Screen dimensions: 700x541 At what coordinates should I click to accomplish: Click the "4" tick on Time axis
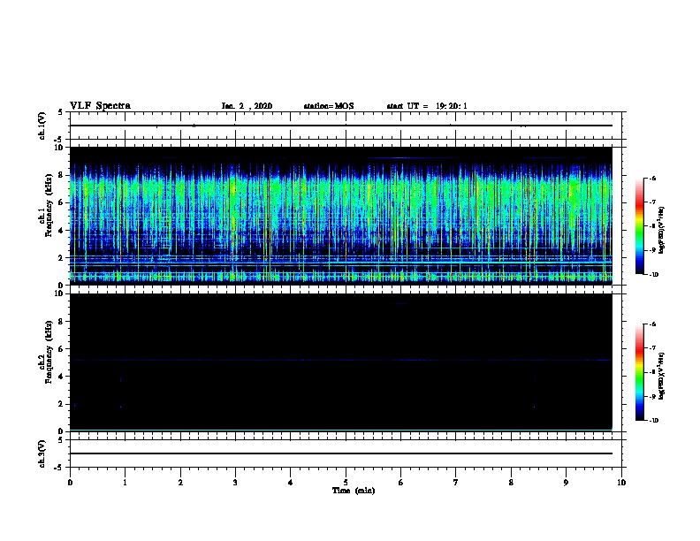[x=291, y=483]
